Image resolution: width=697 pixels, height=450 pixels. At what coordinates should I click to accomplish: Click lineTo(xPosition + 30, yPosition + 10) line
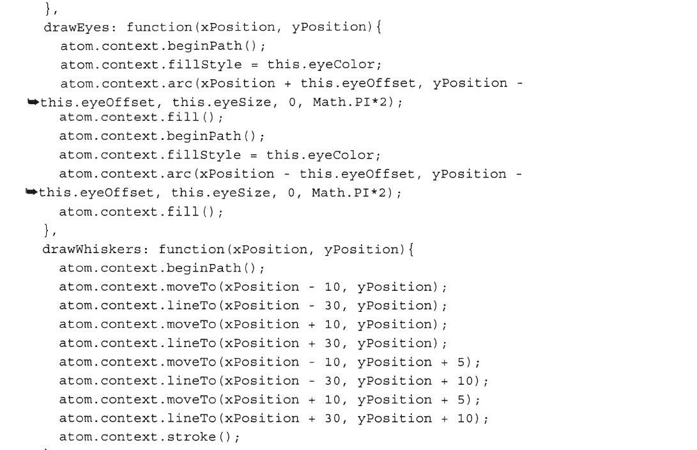pos(274,419)
